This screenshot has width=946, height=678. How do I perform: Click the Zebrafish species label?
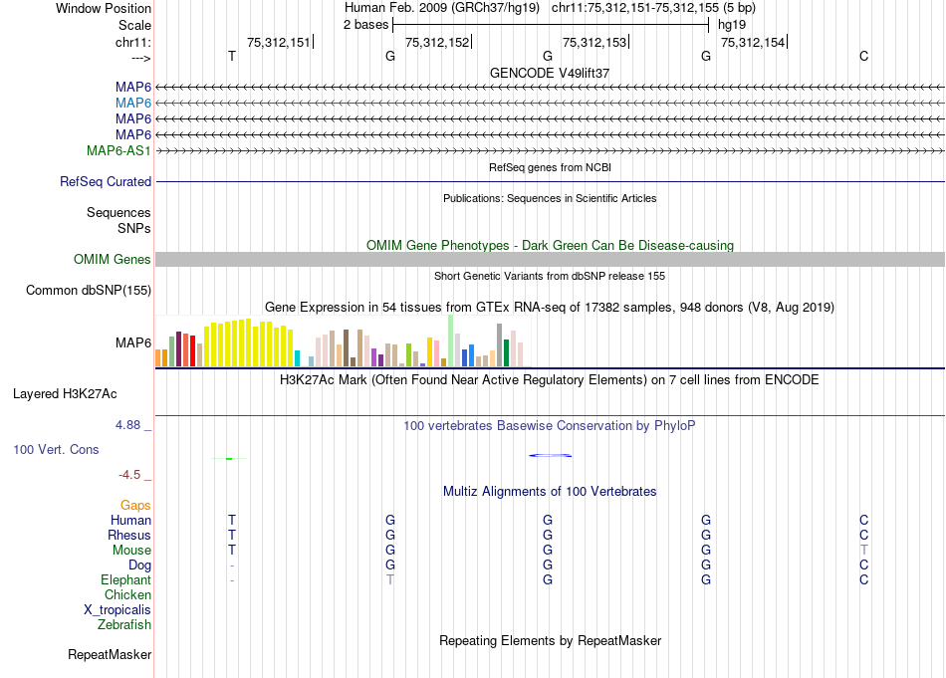click(x=124, y=624)
